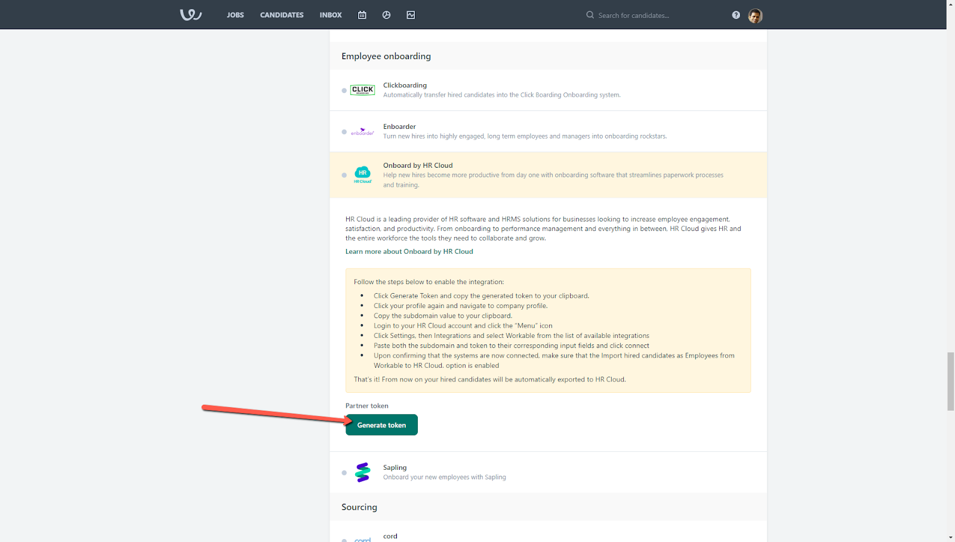
Task: Click the scrollbar down arrow
Action: coord(950,537)
